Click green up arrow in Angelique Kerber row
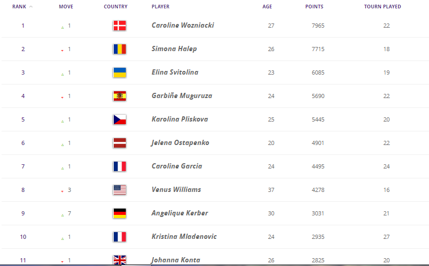The width and height of the screenshot is (429, 266). point(63,215)
